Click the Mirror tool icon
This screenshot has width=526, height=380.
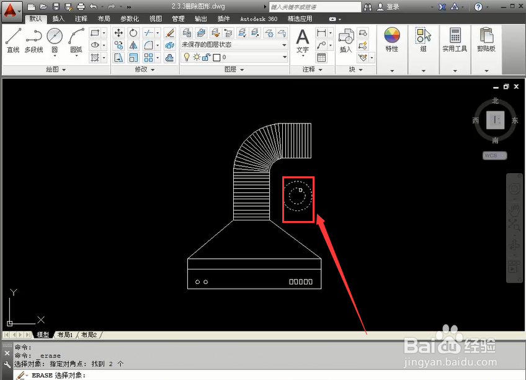point(133,45)
